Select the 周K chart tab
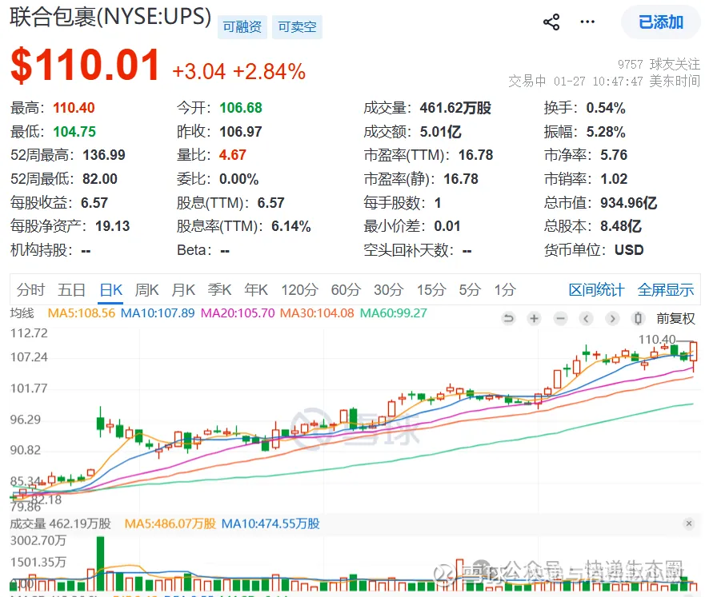The height and width of the screenshot is (597, 705). coord(147,290)
